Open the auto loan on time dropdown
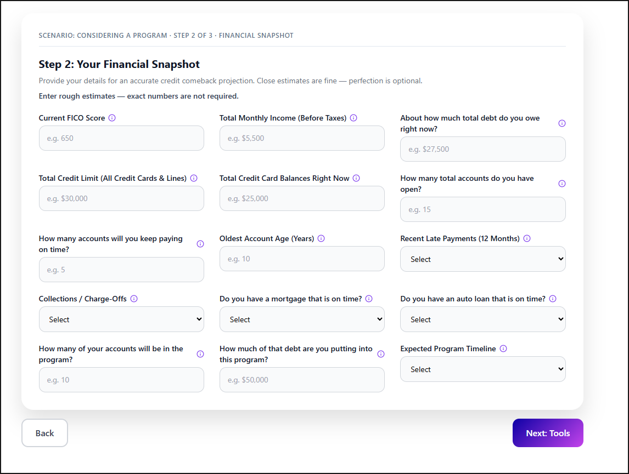 click(x=482, y=319)
